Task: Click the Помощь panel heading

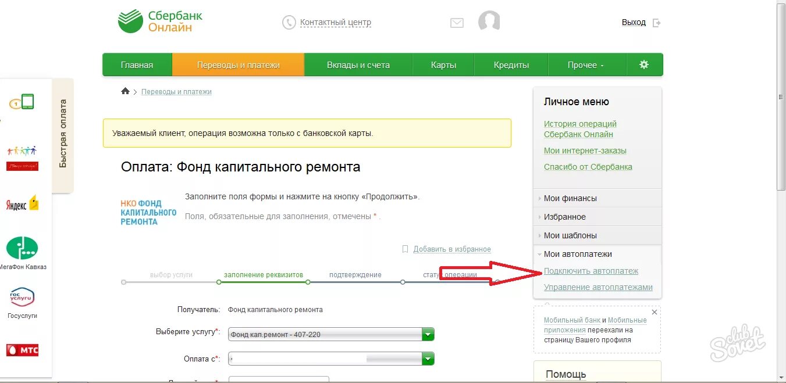Action: 566,374
